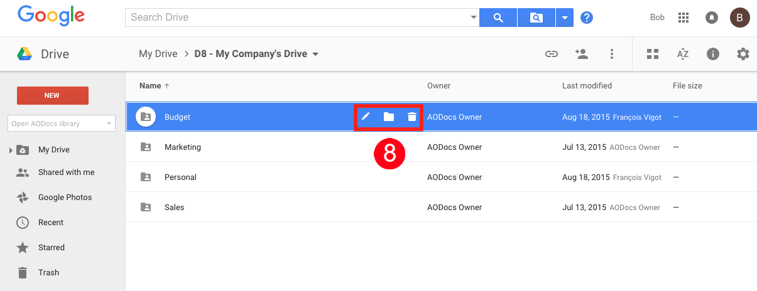Image resolution: width=757 pixels, height=291 pixels.
Task: Open the 'Open AODocs library' combo box
Action: [62, 124]
